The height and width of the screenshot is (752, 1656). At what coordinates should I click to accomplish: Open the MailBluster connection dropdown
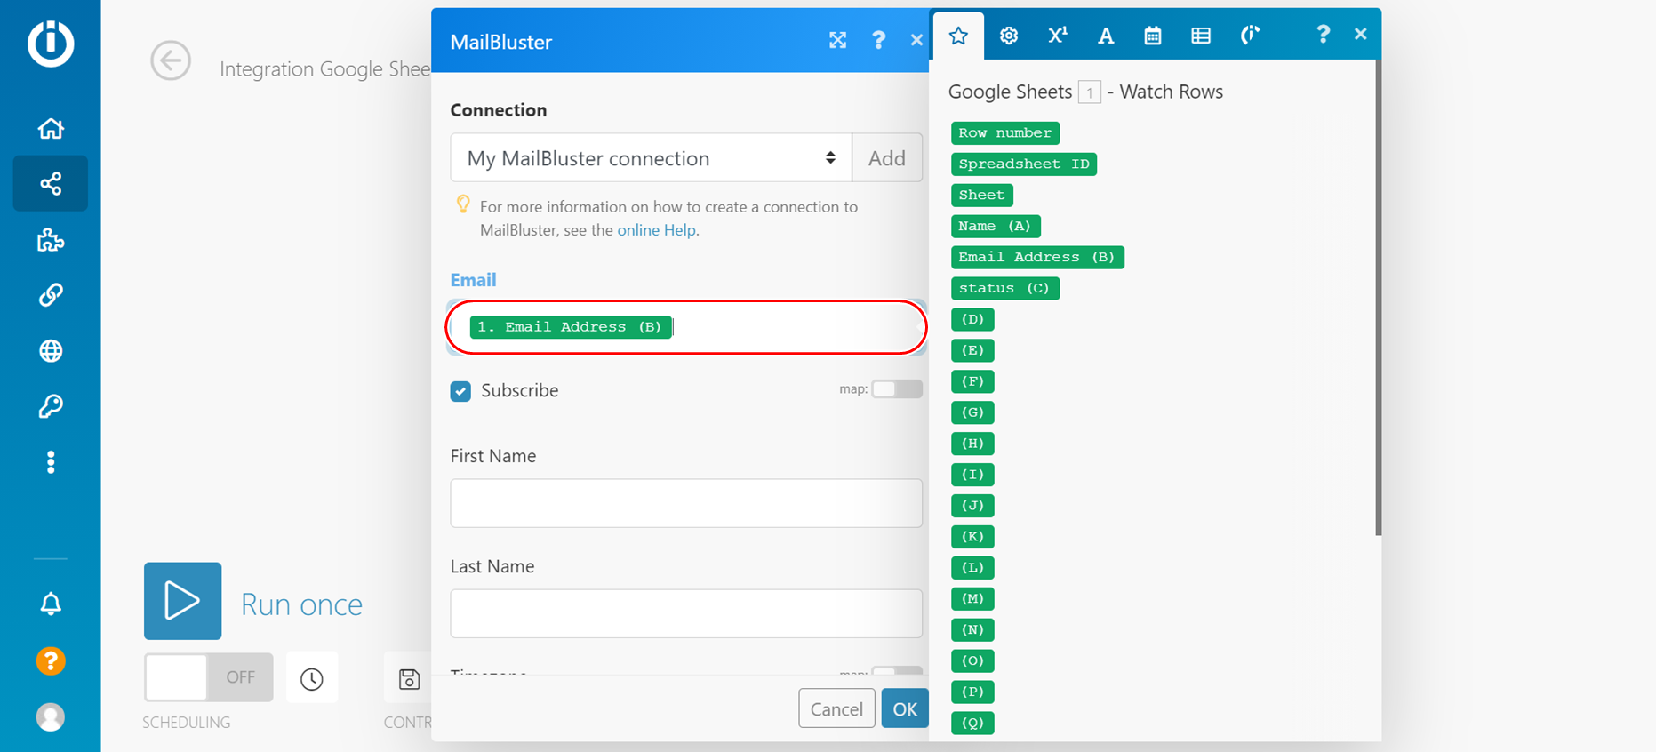click(x=651, y=158)
